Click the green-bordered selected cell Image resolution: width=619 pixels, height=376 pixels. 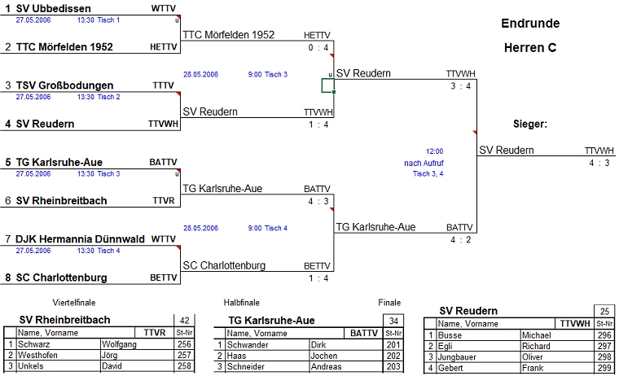pyautogui.click(x=327, y=85)
